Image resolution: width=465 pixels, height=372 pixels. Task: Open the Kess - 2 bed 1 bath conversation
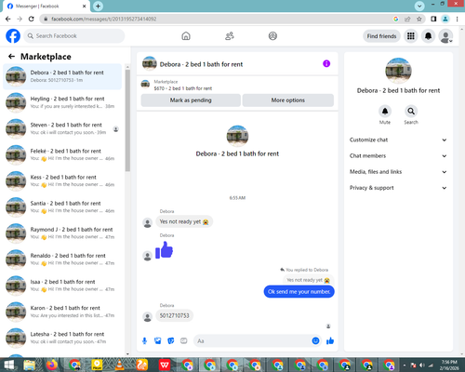point(62,181)
